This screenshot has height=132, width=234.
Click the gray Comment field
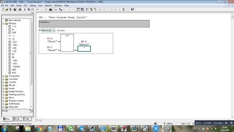tap(94, 23)
